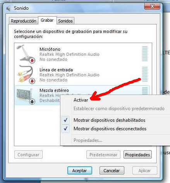Screen dimensions: 170x183
Task: Click Establecer como dispositivo predeterminado entry
Action: [x=119, y=109]
